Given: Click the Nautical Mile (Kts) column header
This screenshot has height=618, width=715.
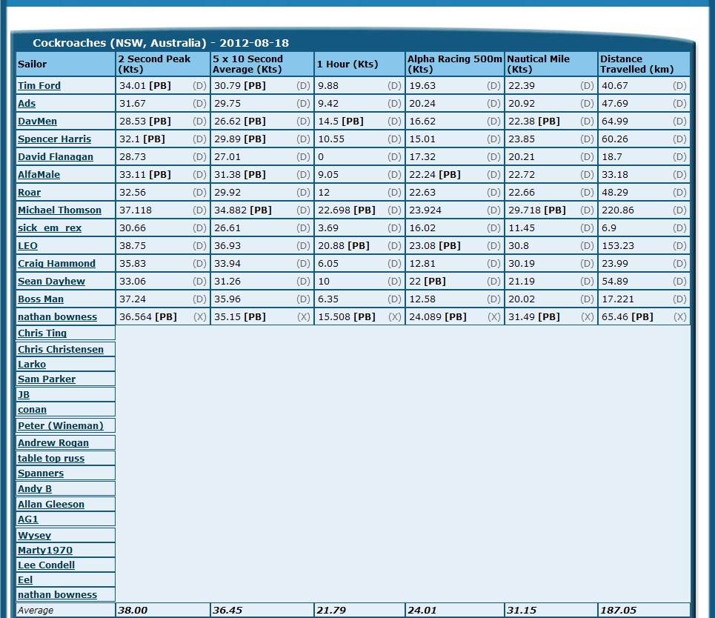Looking at the screenshot, I should (538, 64).
